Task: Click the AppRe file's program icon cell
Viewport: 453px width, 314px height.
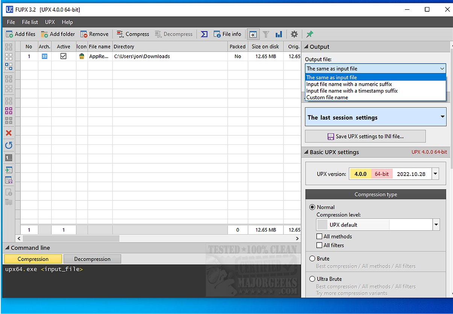Action: 82,56
